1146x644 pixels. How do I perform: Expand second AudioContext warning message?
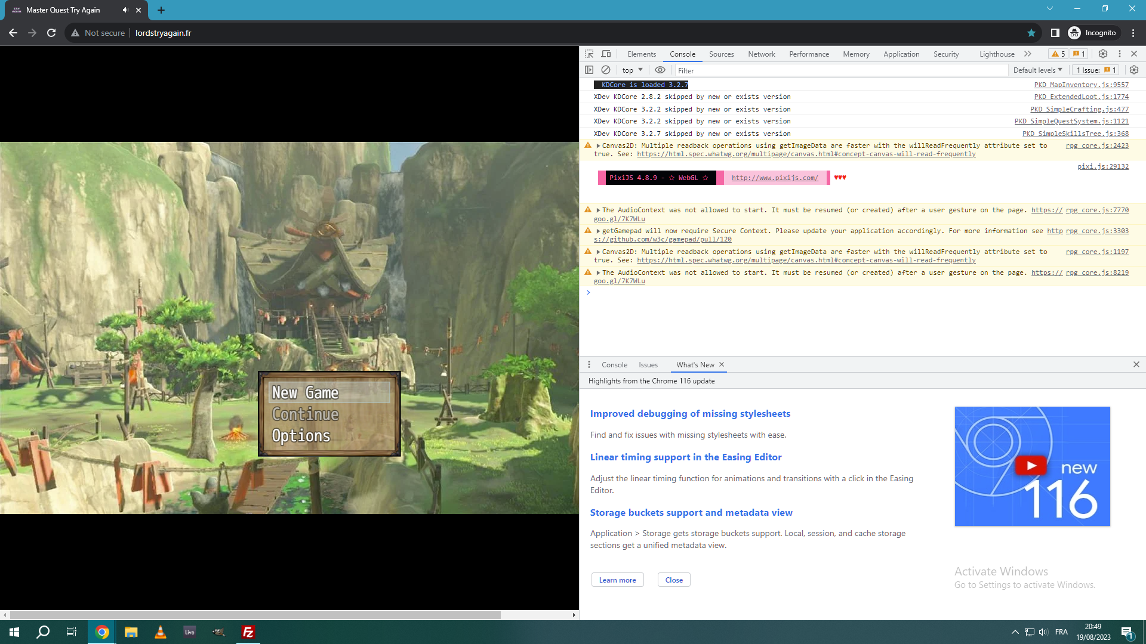[x=598, y=273]
